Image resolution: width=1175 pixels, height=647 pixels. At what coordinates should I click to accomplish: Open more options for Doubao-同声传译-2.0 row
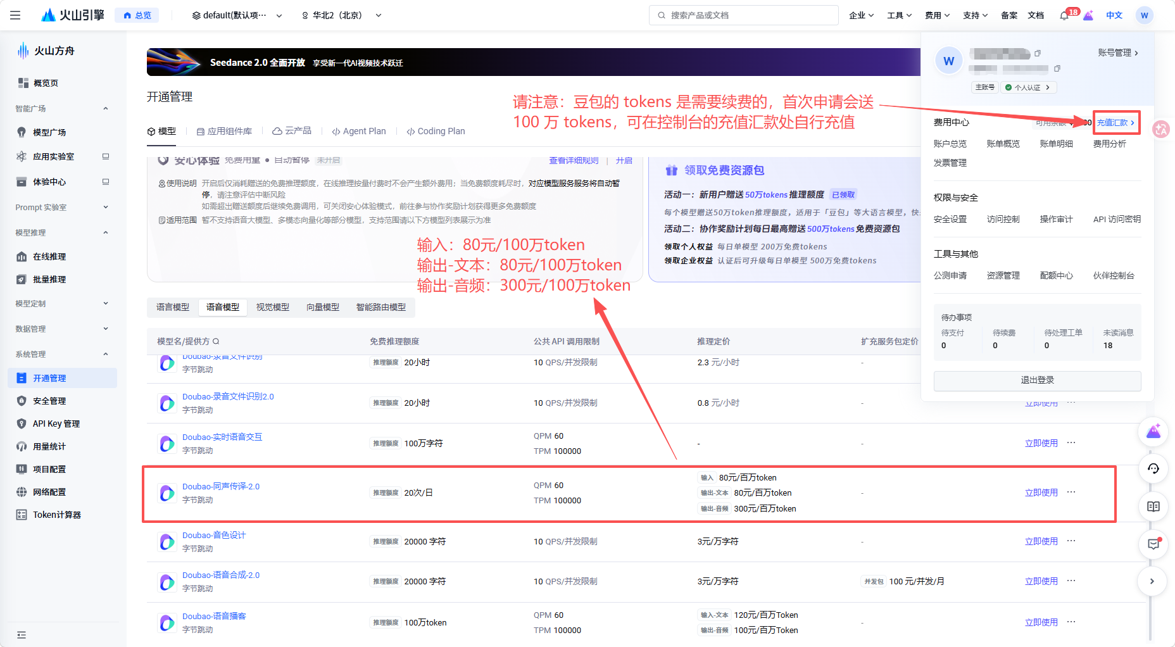point(1071,492)
